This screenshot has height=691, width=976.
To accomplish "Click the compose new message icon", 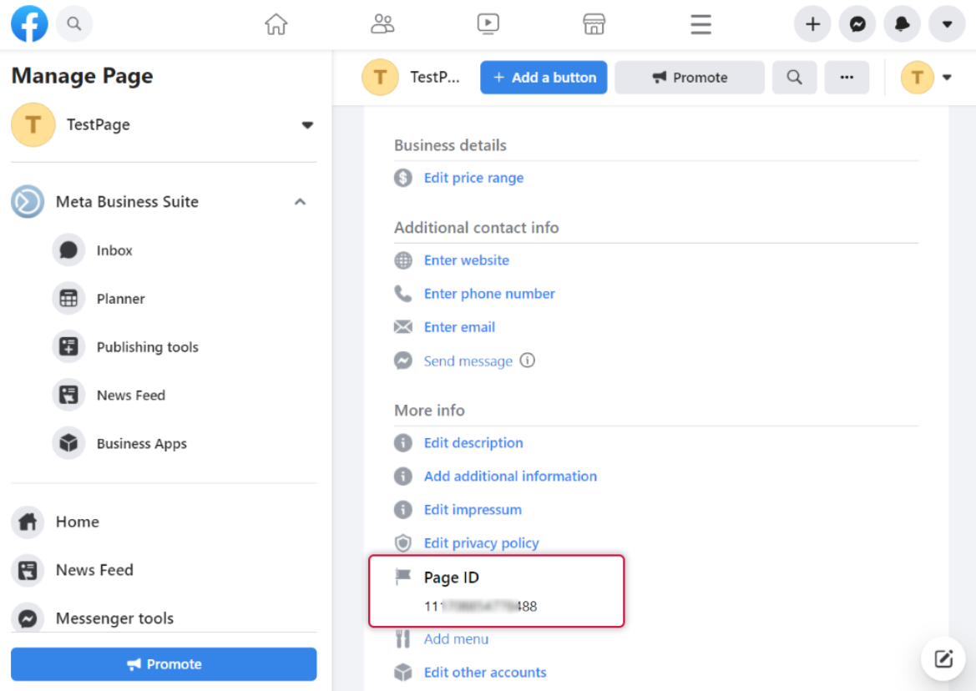I will [943, 659].
